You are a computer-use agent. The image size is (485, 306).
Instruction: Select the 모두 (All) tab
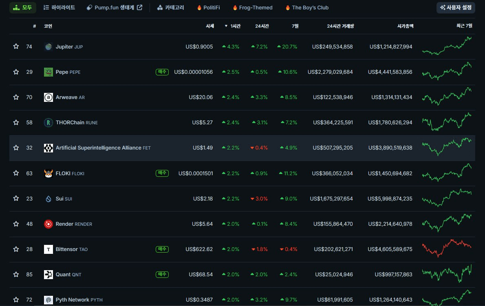(22, 7)
